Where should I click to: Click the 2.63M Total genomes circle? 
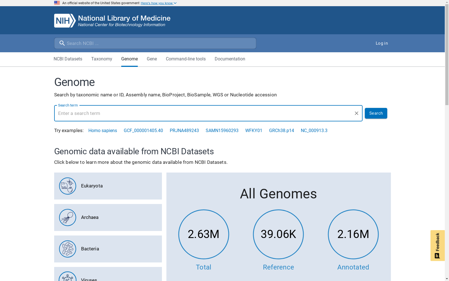tap(204, 234)
